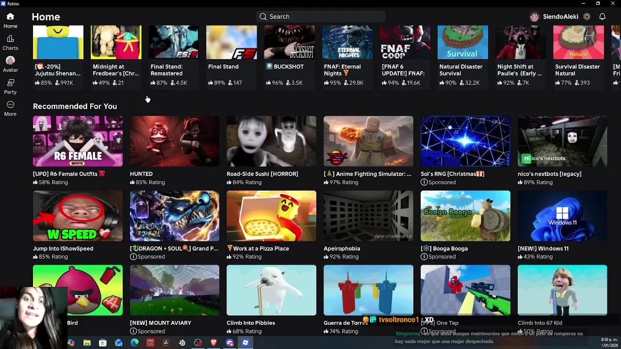Viewport: 621px width, 349px height.
Task: Click the SiendoAleki profile avatar
Action: [x=534, y=16]
